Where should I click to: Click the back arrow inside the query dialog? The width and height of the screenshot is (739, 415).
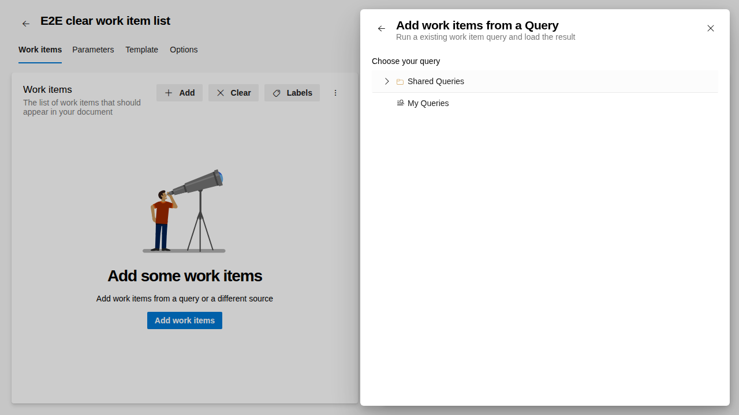click(x=381, y=28)
